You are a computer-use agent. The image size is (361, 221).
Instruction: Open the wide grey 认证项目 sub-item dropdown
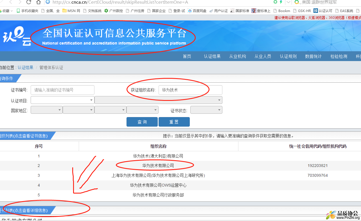[x=158, y=100]
